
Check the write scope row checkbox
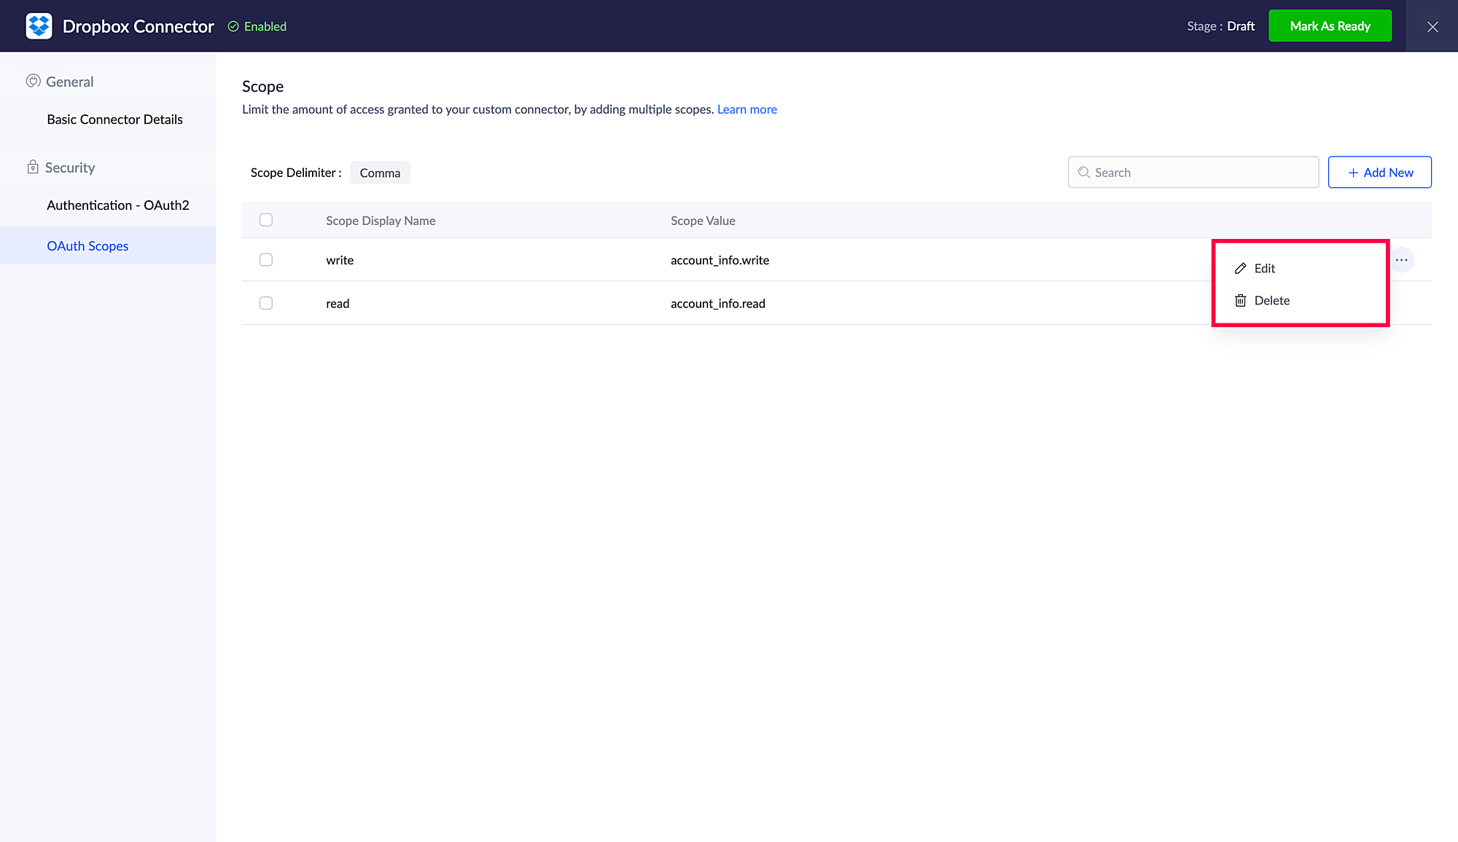[266, 260]
